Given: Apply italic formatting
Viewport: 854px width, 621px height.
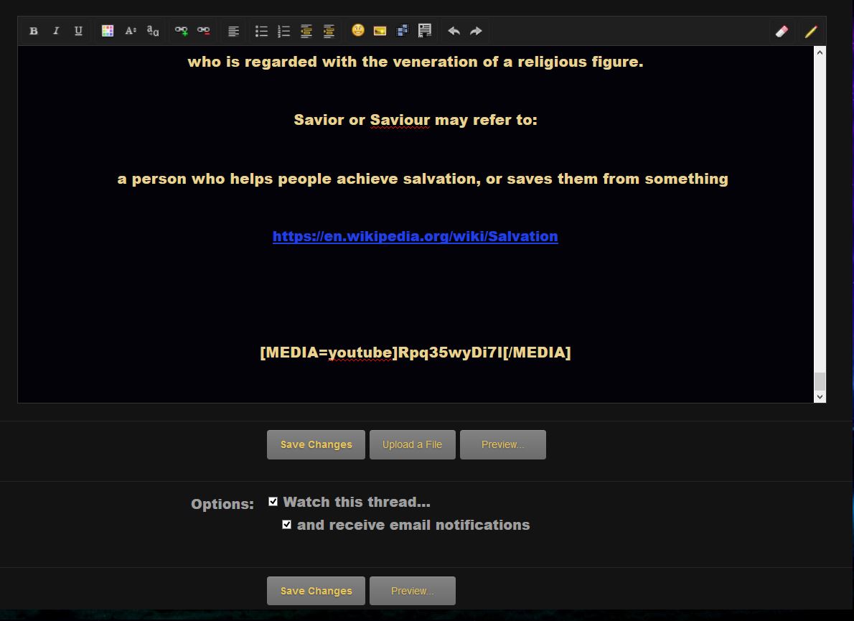Looking at the screenshot, I should (56, 31).
